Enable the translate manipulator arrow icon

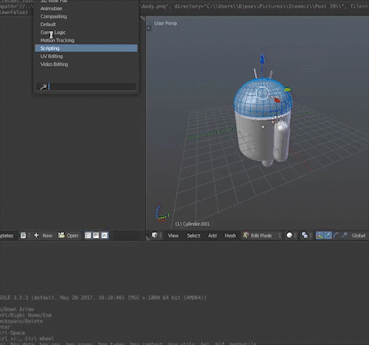tap(327, 236)
